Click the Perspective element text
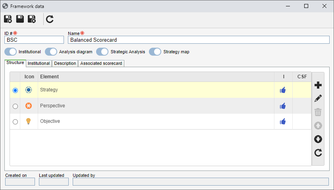The height and width of the screenshot is (190, 334). click(x=52, y=106)
